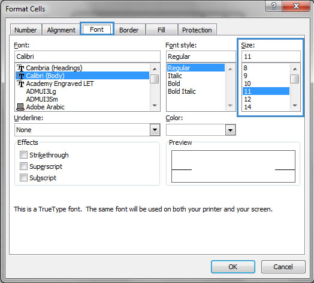Click the Font name input field
Viewport: 314px width, 283px height.
point(87,56)
